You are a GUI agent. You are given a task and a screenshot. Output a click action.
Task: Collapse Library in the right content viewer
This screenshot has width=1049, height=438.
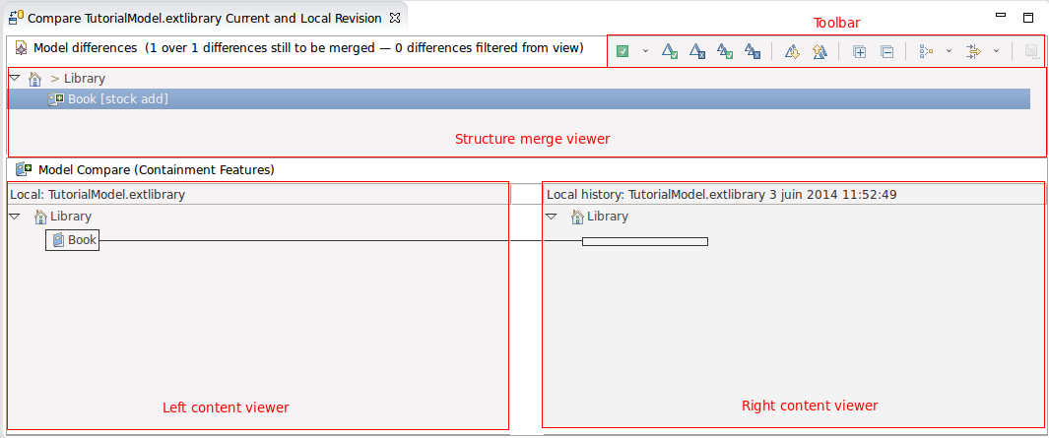[552, 217]
